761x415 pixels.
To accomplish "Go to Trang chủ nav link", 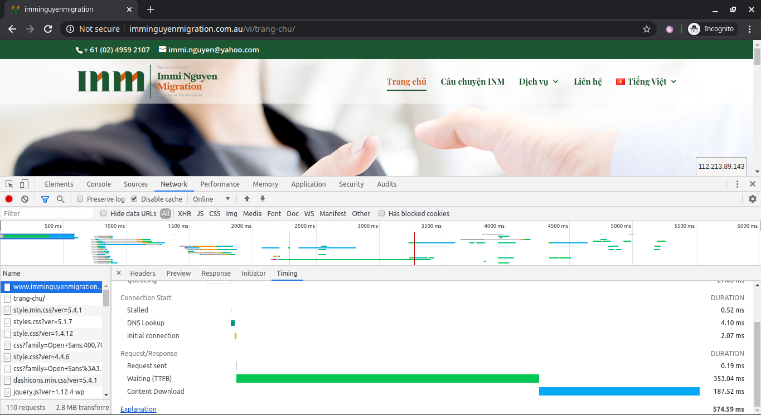I will [x=406, y=81].
